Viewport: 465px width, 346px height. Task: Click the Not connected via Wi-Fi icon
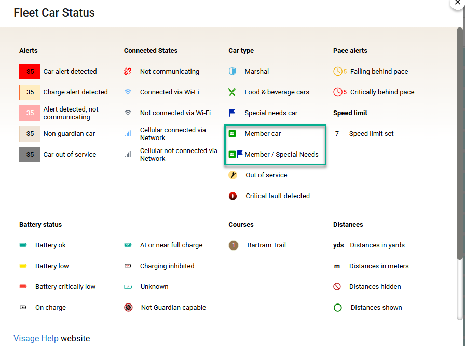128,113
